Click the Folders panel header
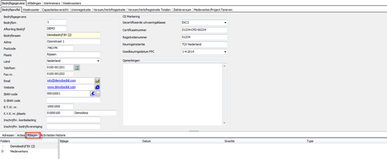 tap(29, 141)
